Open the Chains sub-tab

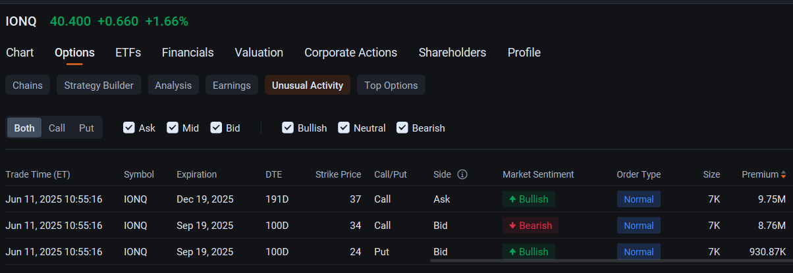(x=28, y=85)
